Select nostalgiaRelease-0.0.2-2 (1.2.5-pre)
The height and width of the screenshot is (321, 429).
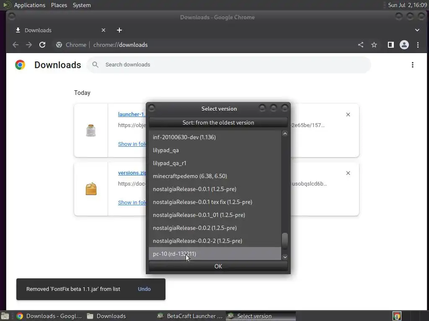[x=215, y=241]
